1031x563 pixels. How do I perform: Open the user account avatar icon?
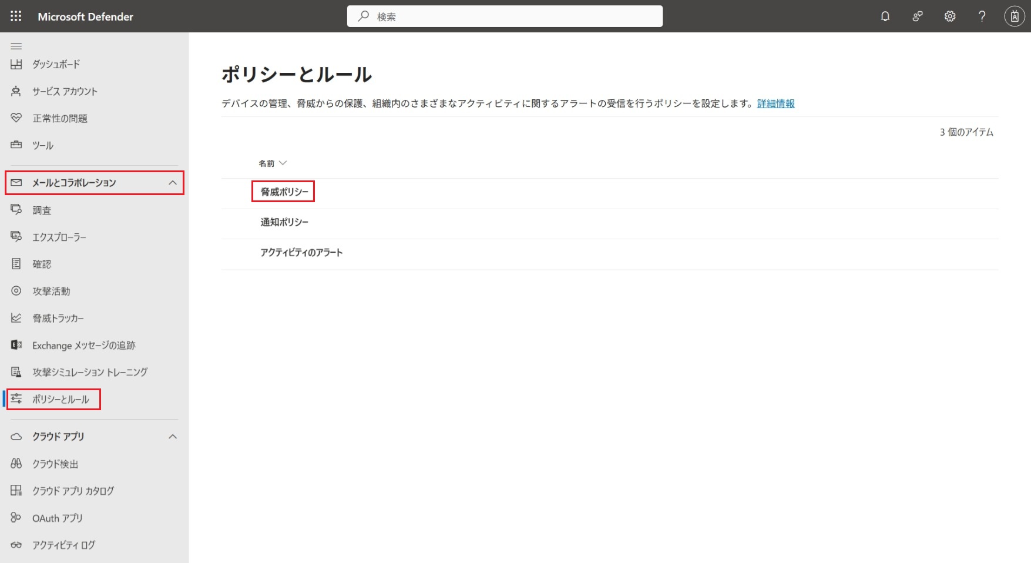1014,16
